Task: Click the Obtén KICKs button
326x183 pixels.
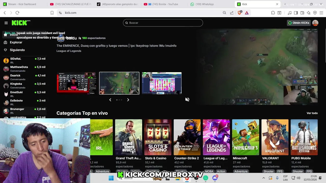Action: click(x=298, y=23)
